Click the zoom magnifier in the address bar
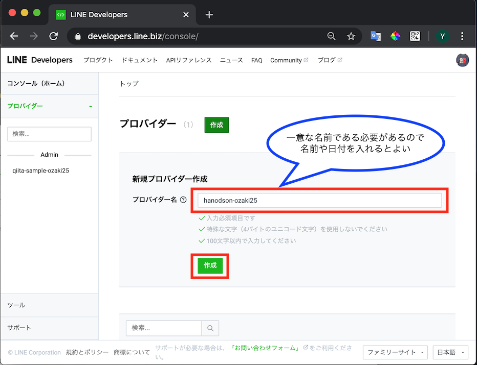Viewport: 477px width, 365px height. click(331, 36)
